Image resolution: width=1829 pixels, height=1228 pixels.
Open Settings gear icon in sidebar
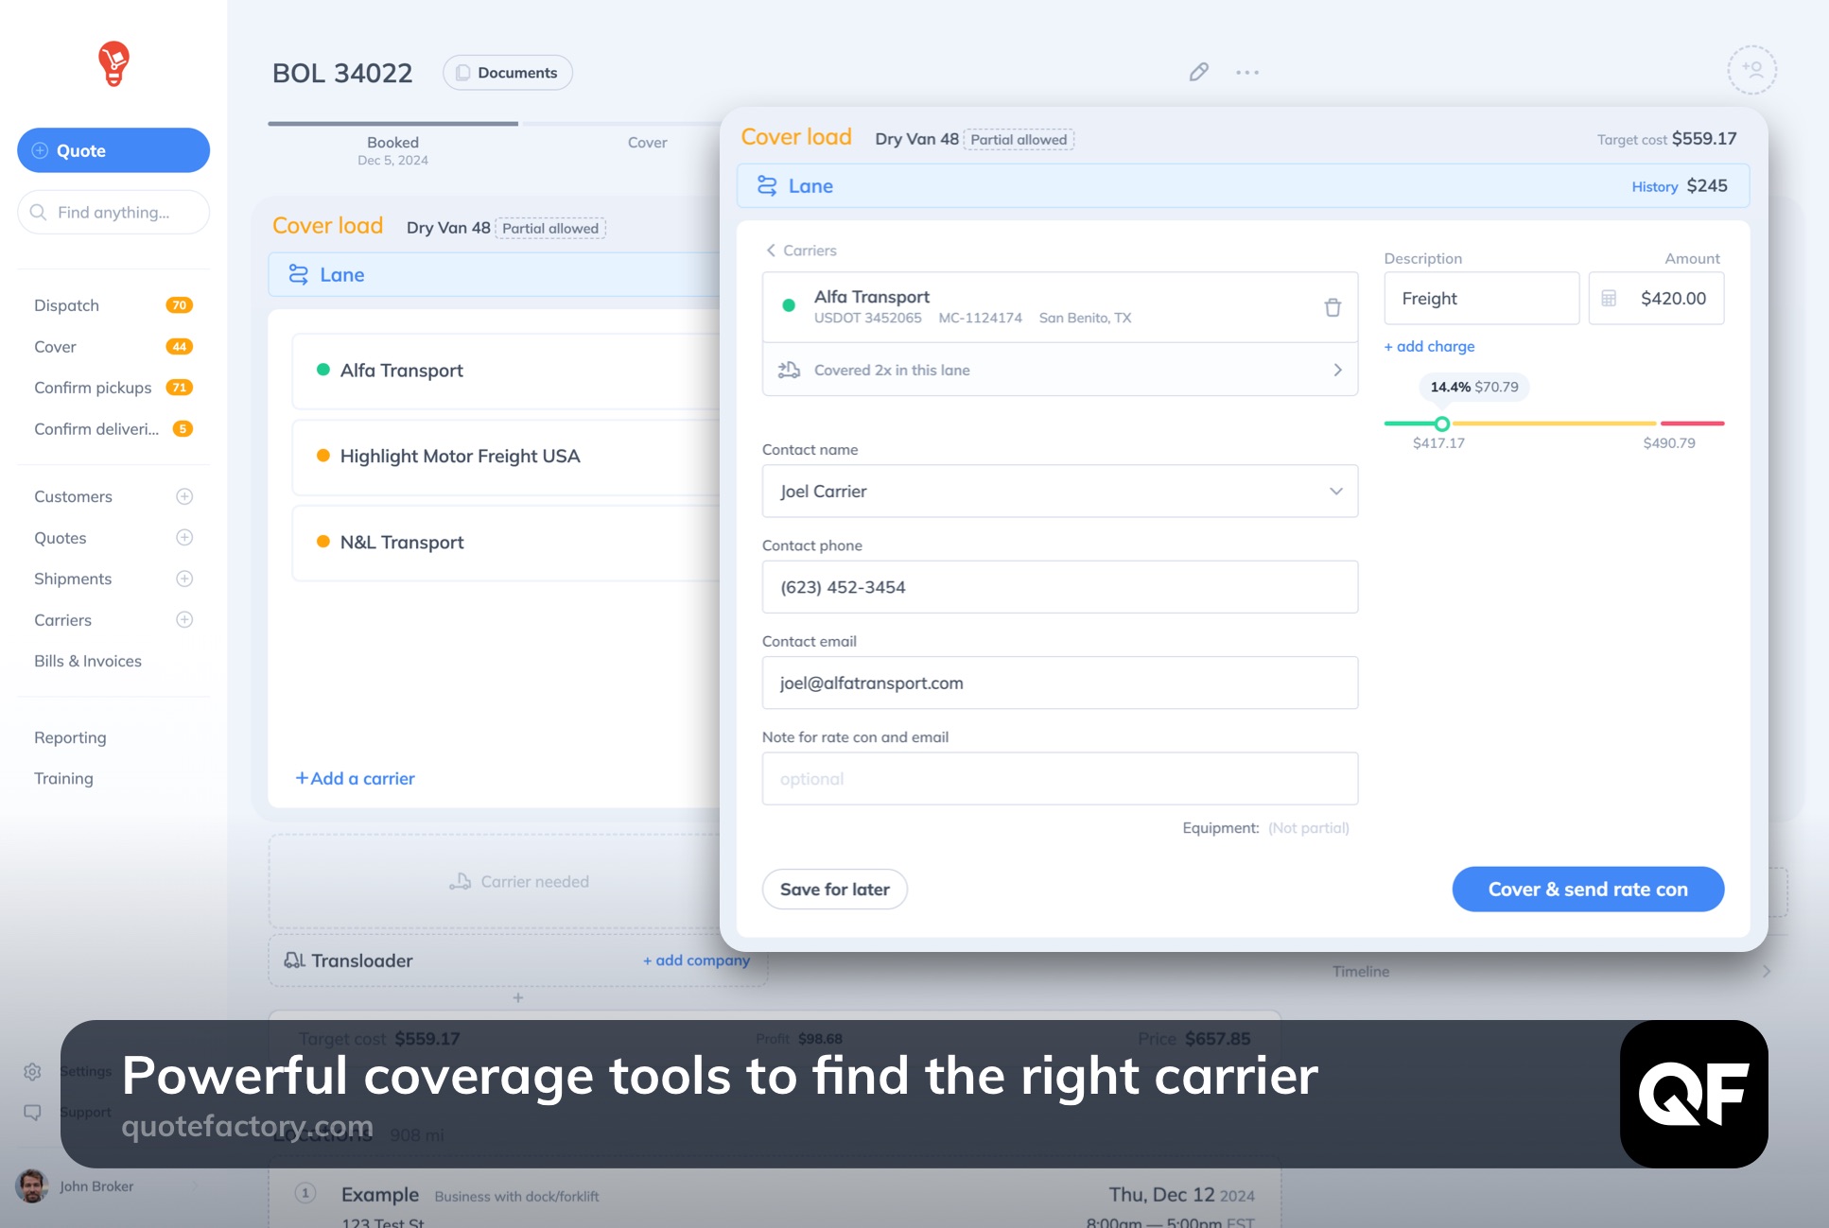point(32,1071)
